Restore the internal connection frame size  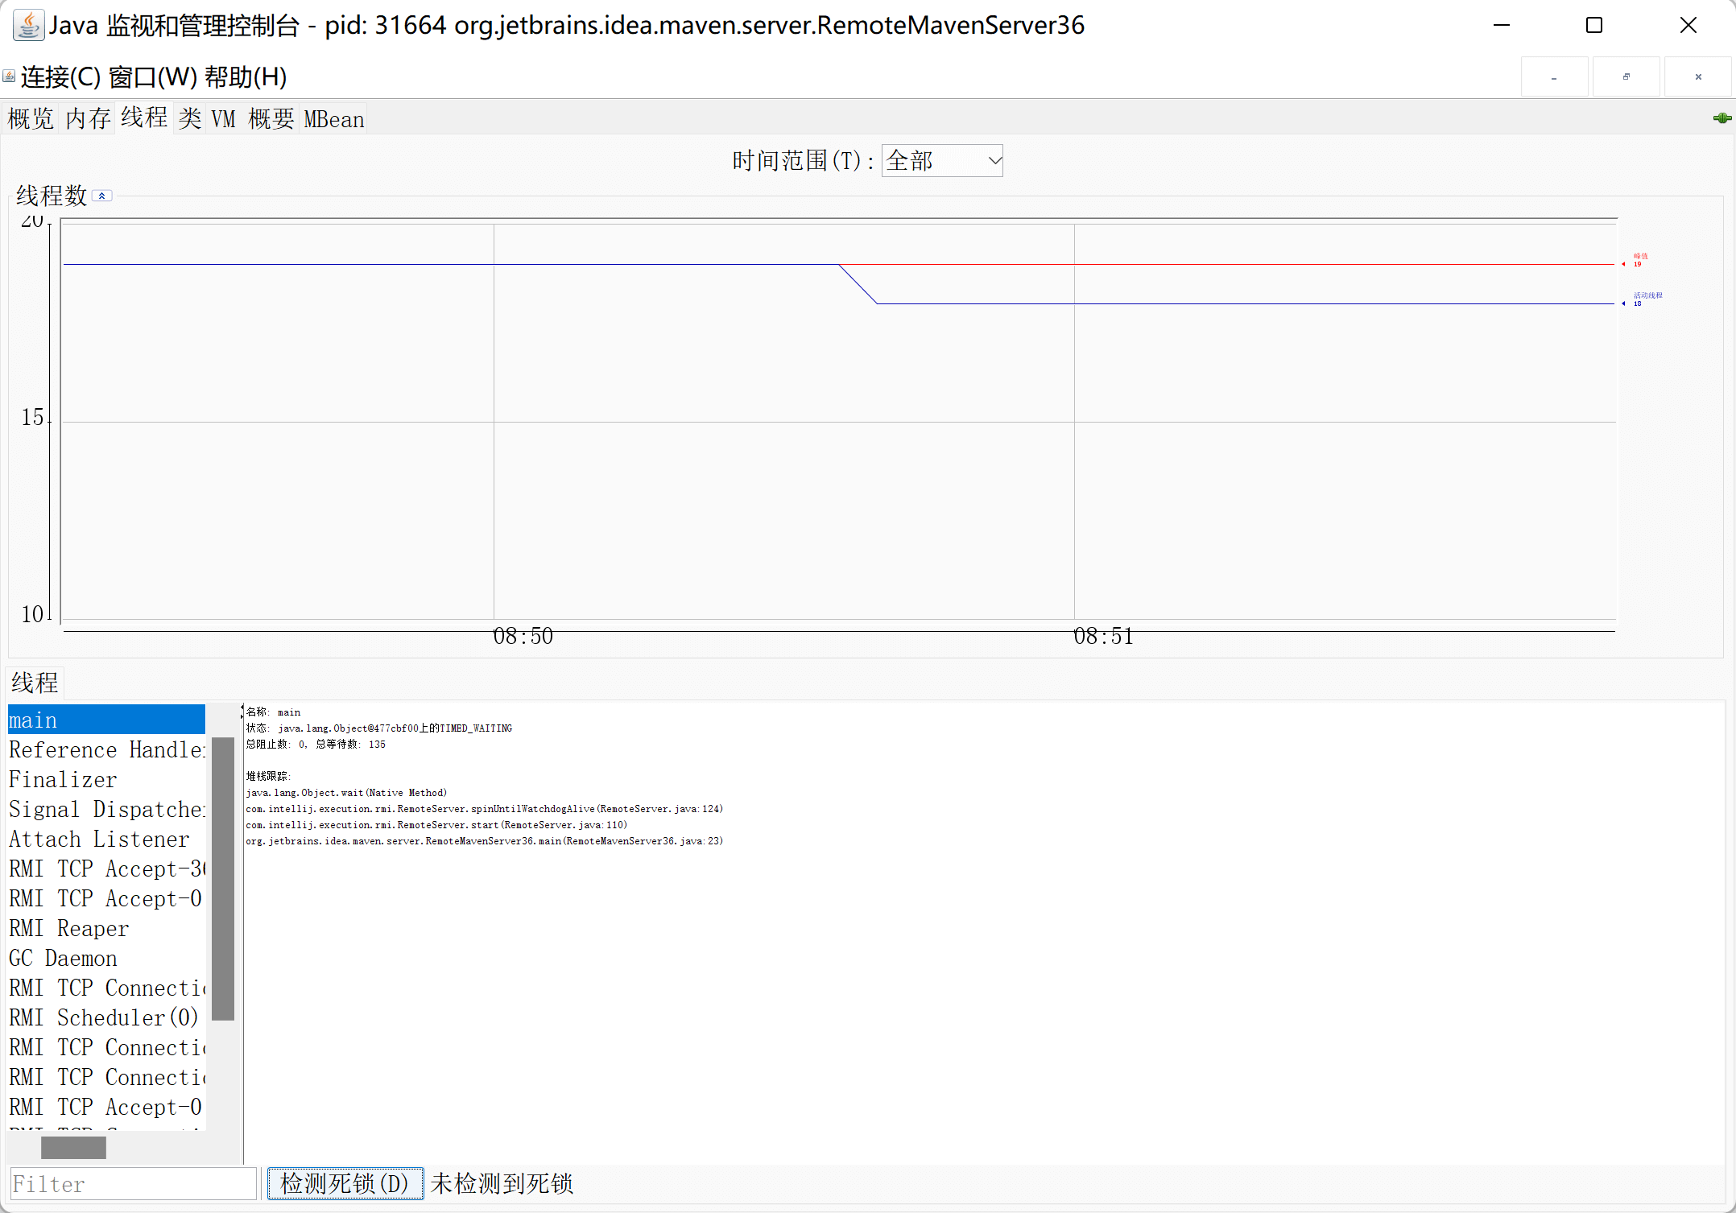(1626, 77)
